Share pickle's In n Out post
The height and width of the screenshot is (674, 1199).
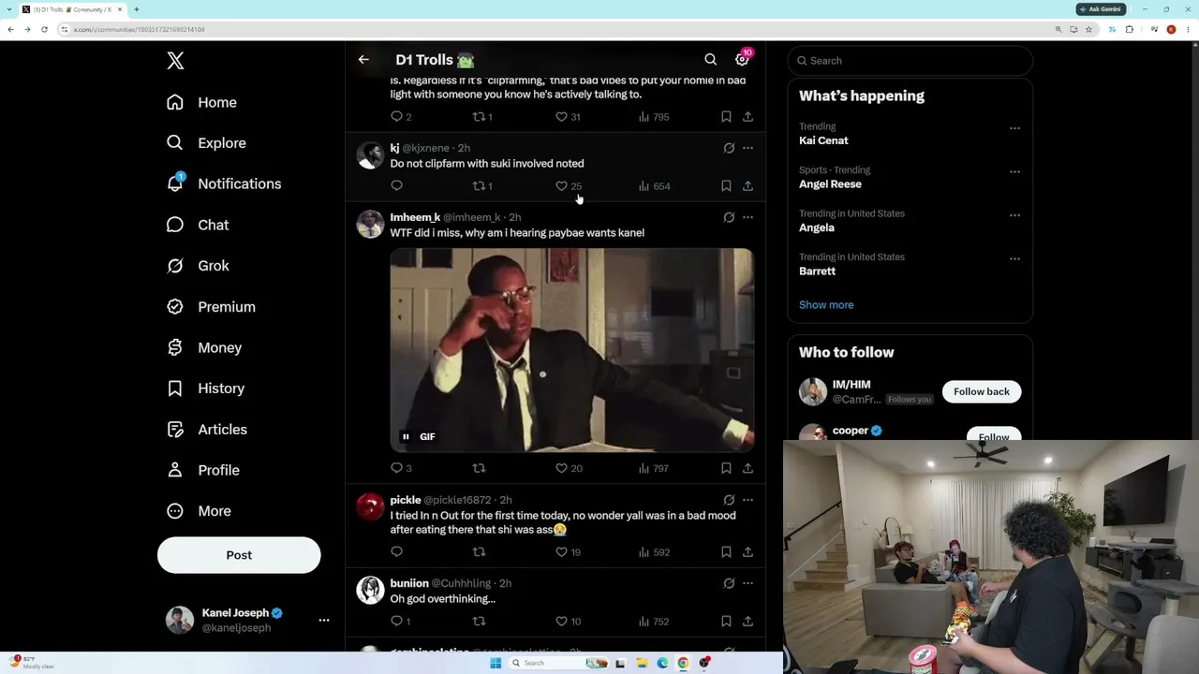click(748, 552)
